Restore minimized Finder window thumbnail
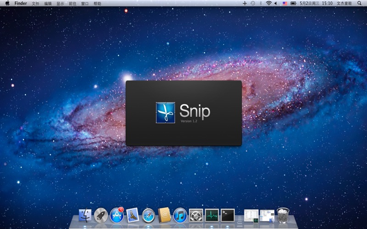The width and height of the screenshot is (367, 229). tap(267, 215)
